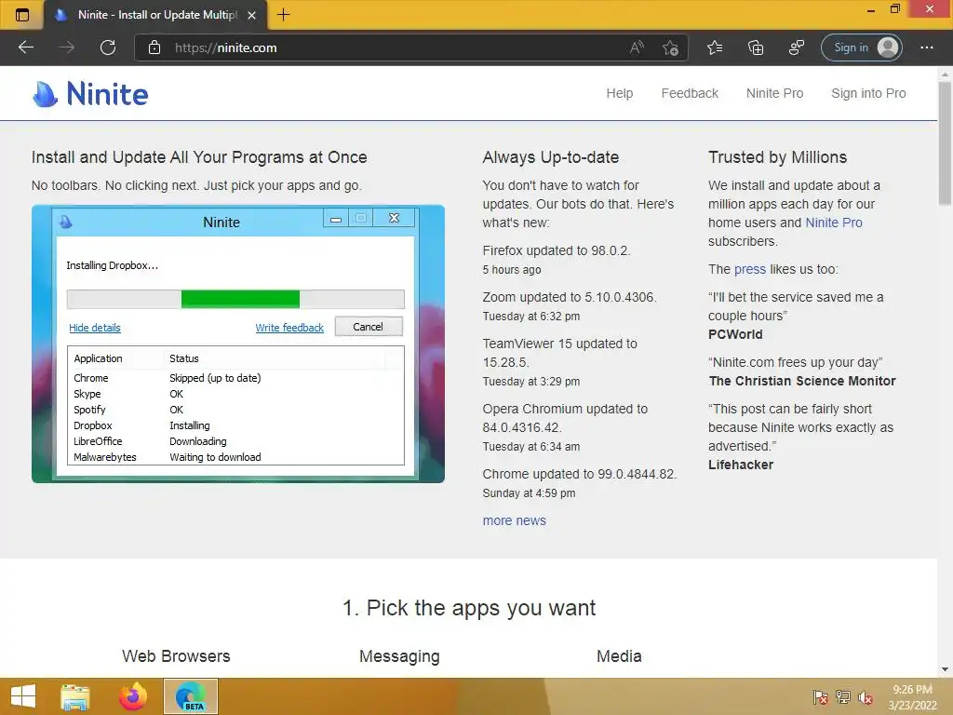The width and height of the screenshot is (953, 715).
Task: Launch File Explorer from taskbar
Action: [x=75, y=696]
